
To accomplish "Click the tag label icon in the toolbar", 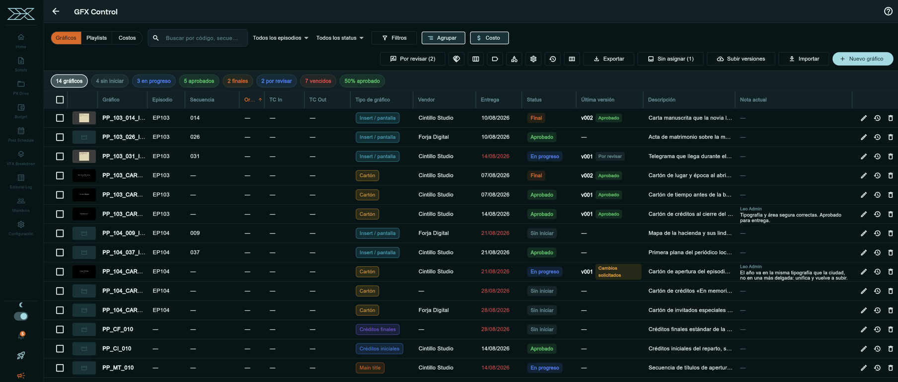I will [495, 59].
